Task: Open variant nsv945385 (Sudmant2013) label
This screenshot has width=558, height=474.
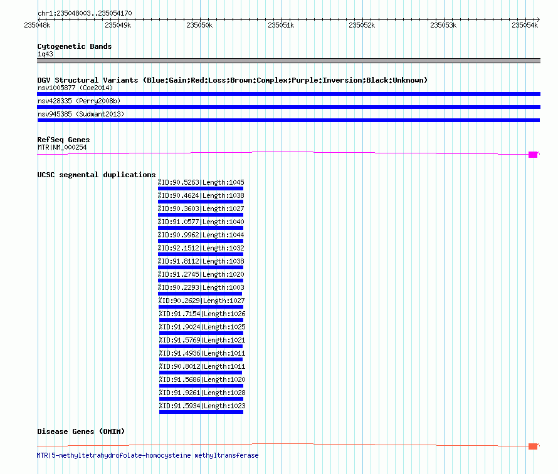Action: click(81, 114)
